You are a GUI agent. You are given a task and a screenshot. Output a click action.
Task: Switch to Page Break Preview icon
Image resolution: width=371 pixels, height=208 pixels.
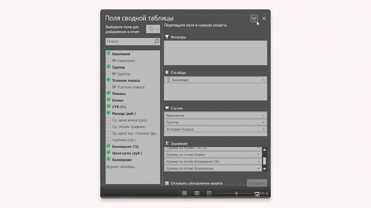coord(209,193)
